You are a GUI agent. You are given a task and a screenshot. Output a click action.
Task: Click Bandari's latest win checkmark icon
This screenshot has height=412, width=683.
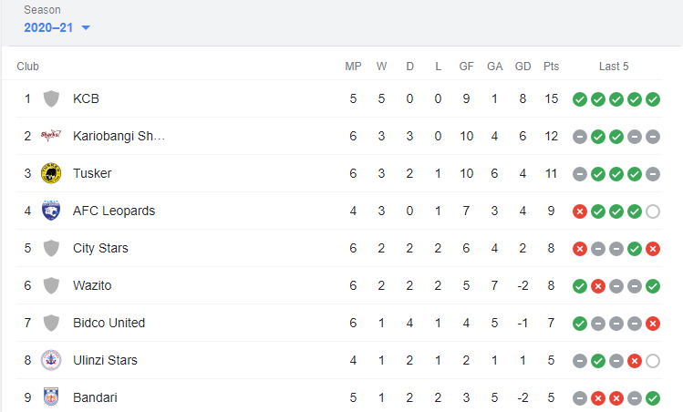click(653, 398)
